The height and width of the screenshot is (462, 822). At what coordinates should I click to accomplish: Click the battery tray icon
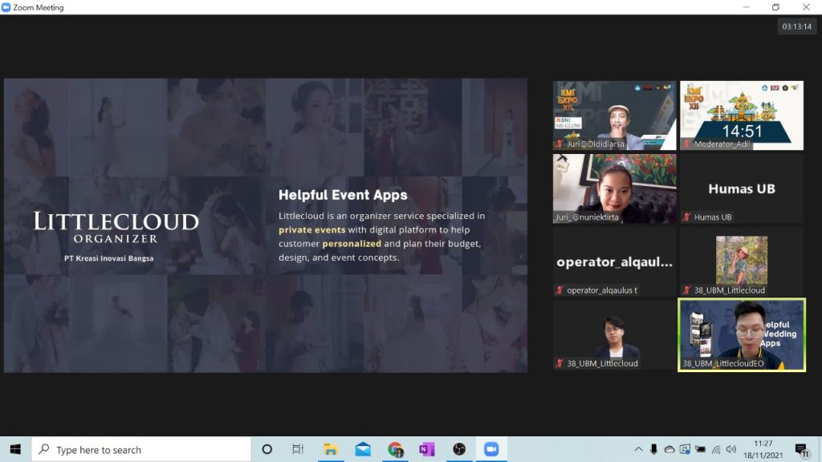[700, 449]
